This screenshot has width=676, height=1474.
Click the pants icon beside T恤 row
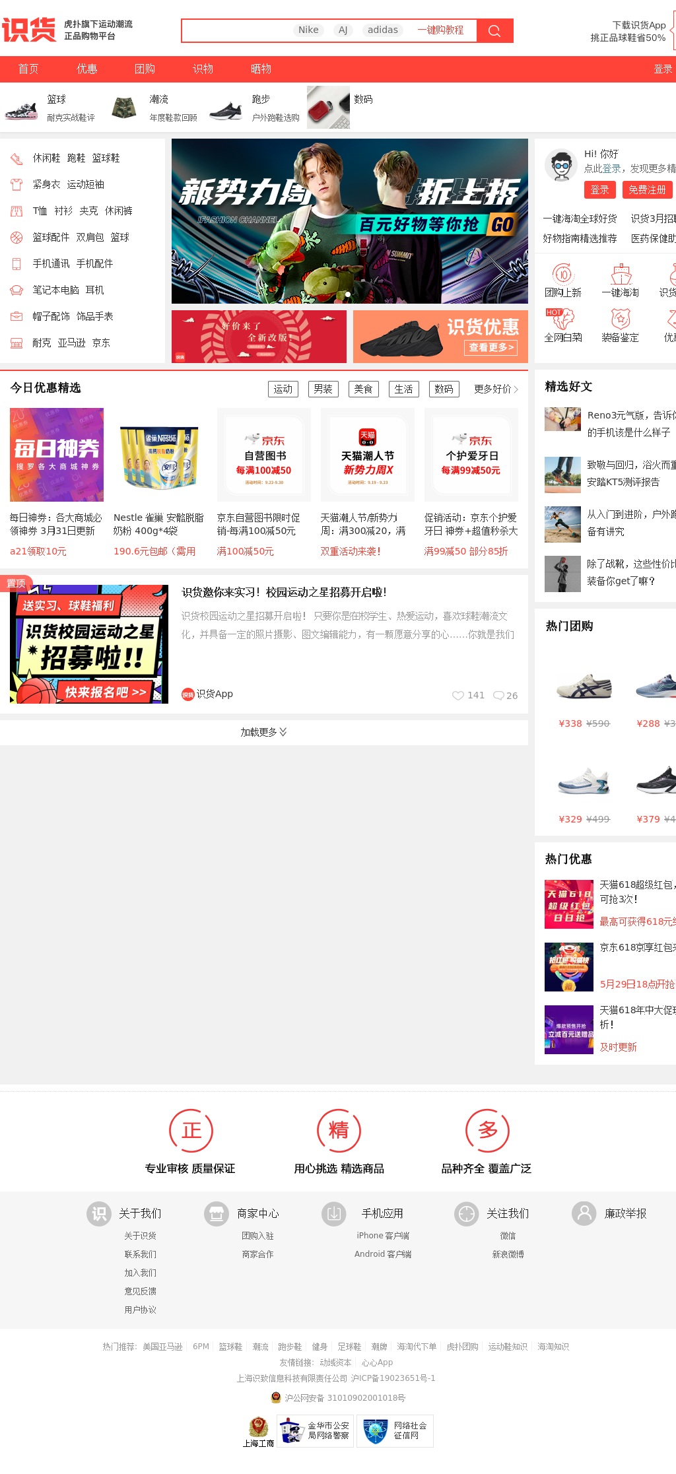[x=17, y=211]
